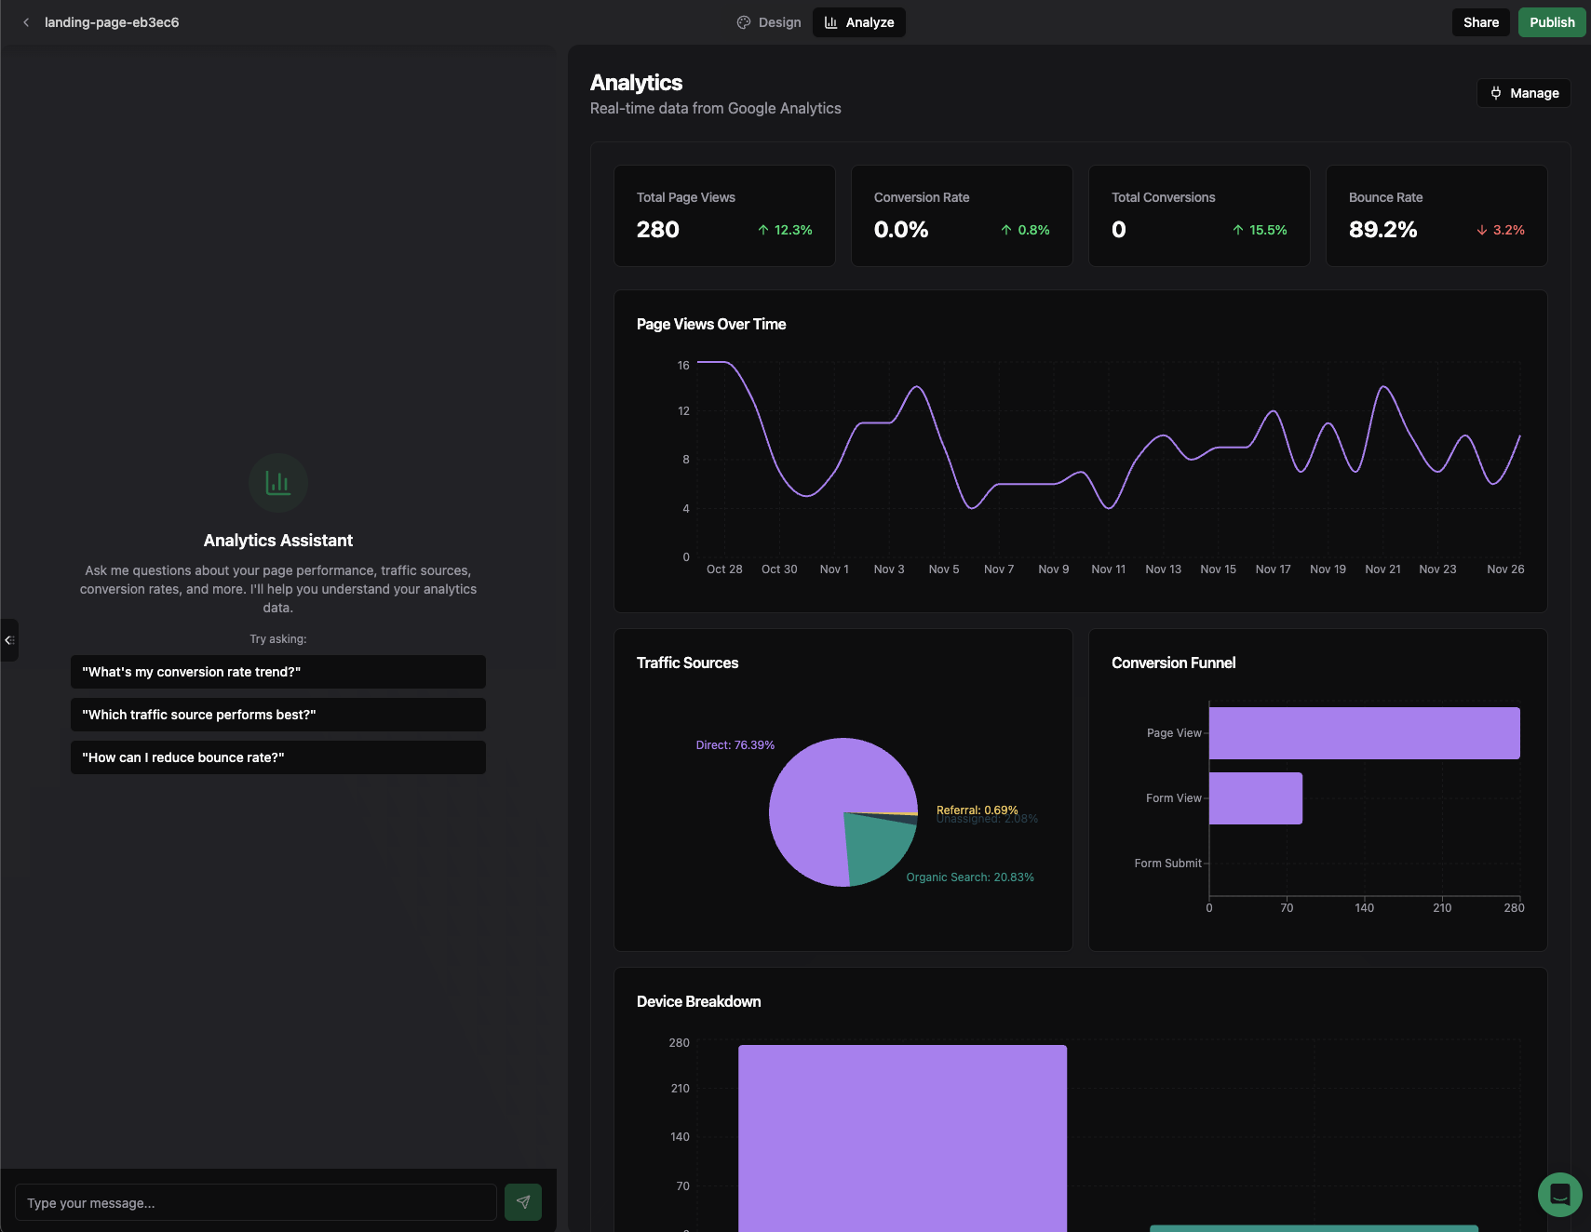This screenshot has width=1591, height=1232.
Task: Click the back arrow beside landing-page-eb3ec6
Action: tap(25, 21)
